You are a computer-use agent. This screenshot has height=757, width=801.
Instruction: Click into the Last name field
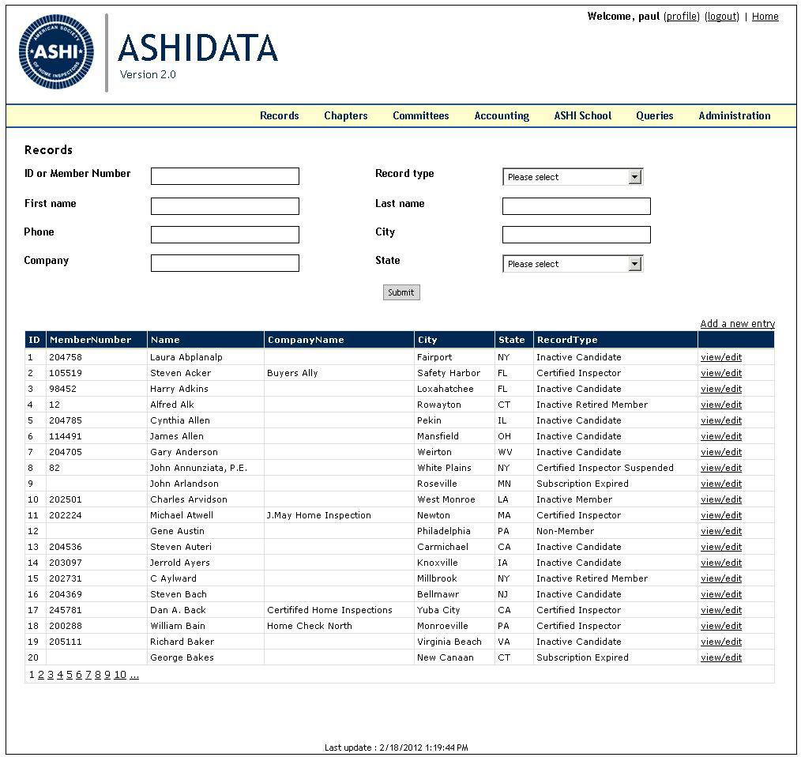[x=576, y=206]
